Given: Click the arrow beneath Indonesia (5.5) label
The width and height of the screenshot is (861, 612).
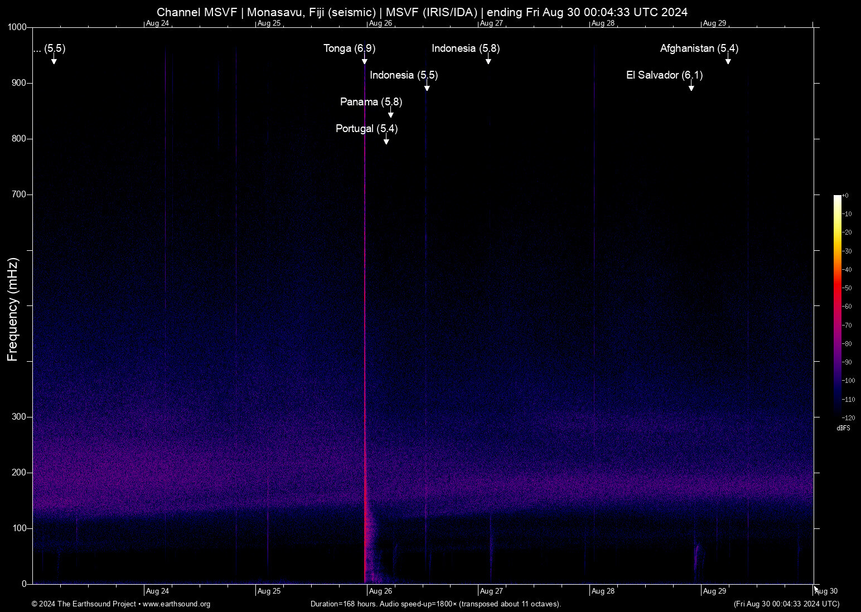Looking at the screenshot, I should (x=427, y=87).
